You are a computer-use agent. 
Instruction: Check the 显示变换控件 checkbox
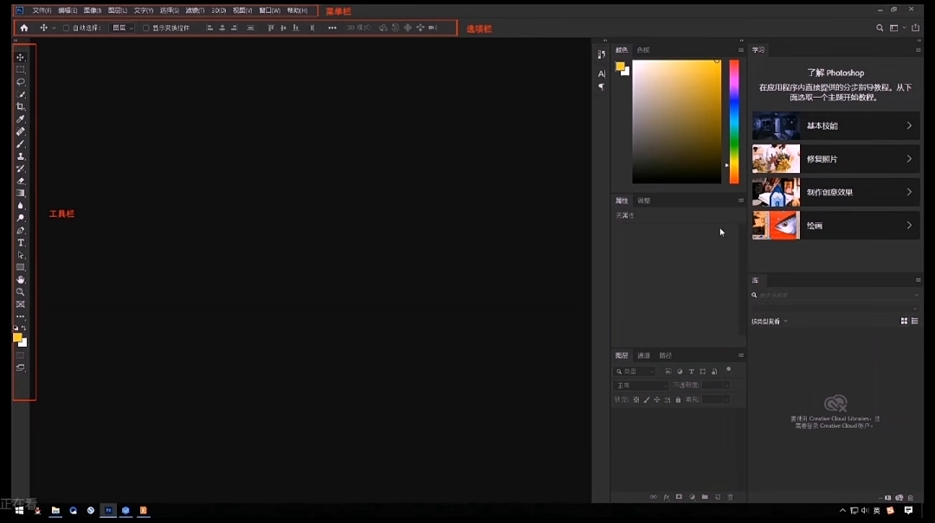[x=145, y=28]
